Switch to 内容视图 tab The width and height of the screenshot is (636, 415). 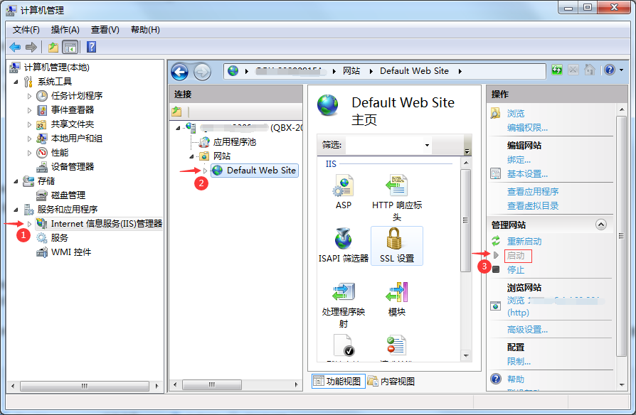pyautogui.click(x=391, y=381)
